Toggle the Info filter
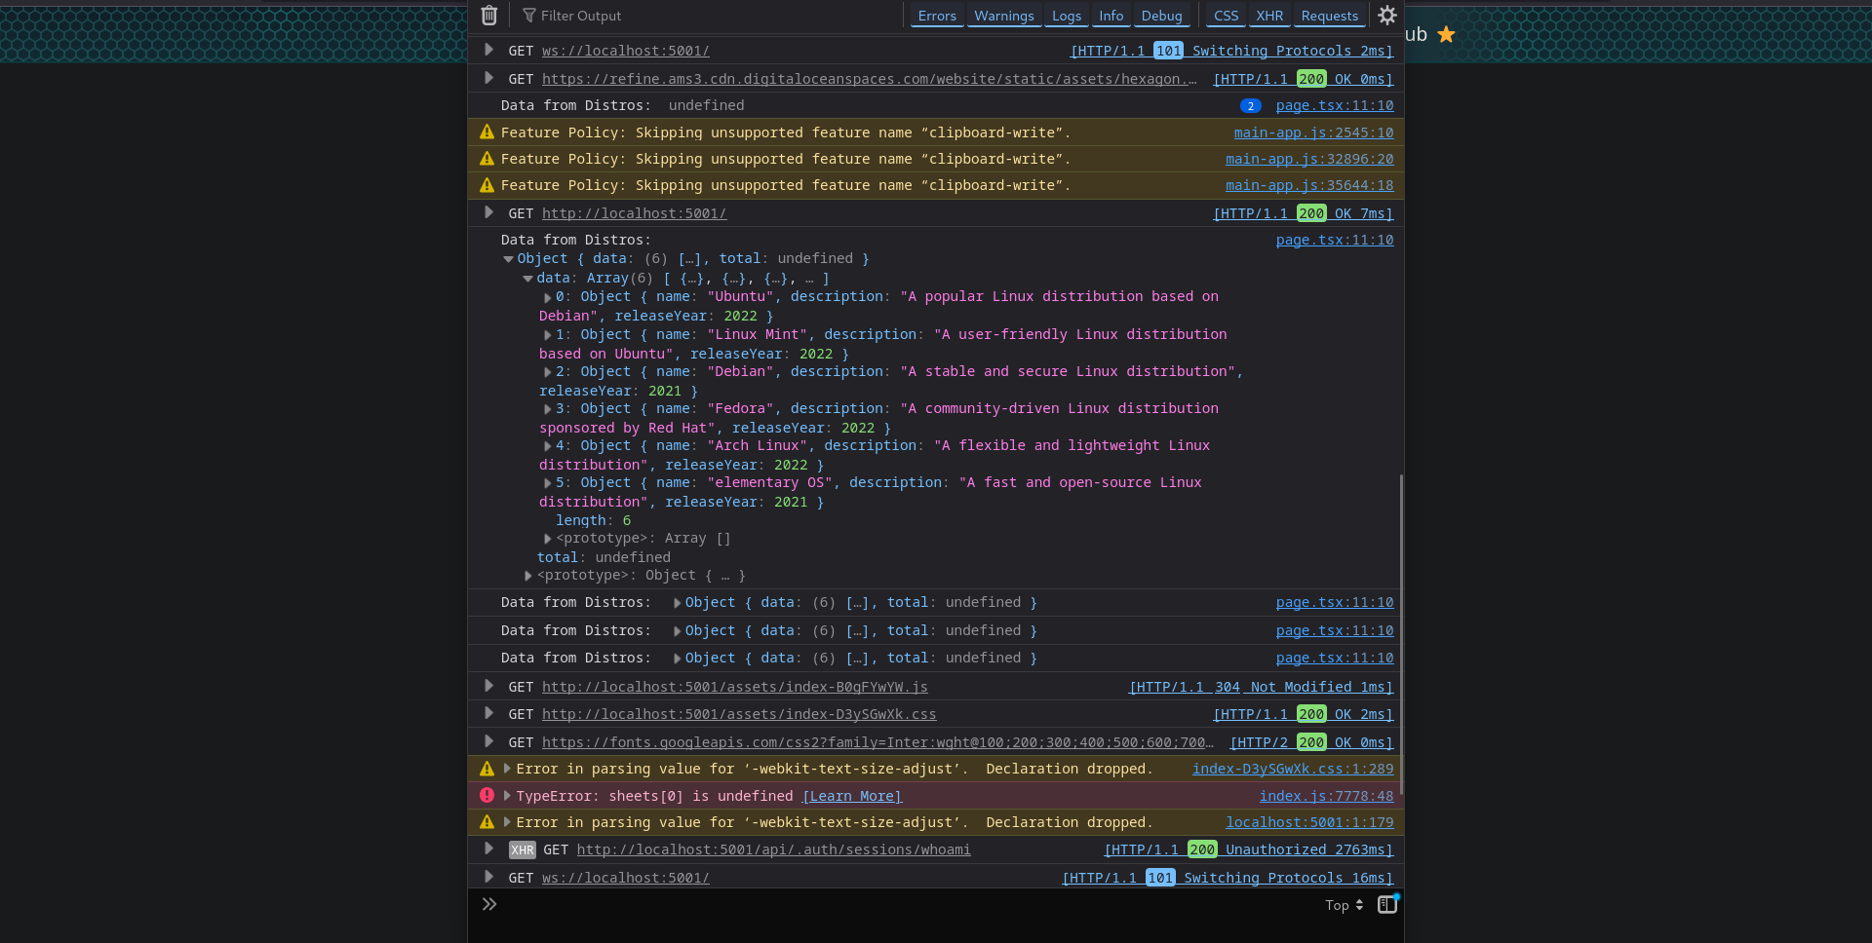The width and height of the screenshot is (1872, 943). pyautogui.click(x=1111, y=16)
